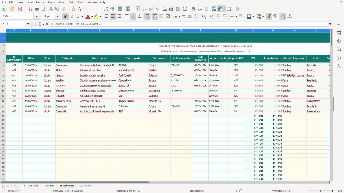Click Format as Percent

[184, 17]
